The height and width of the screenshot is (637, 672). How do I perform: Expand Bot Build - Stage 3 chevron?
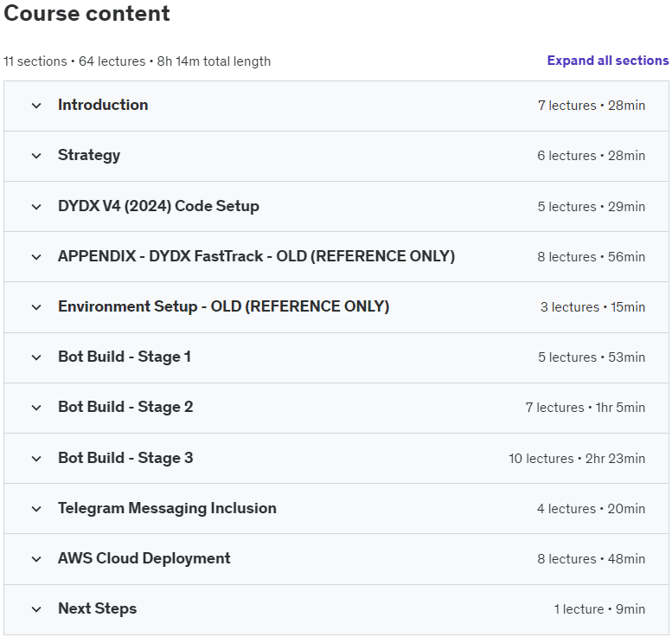click(36, 459)
